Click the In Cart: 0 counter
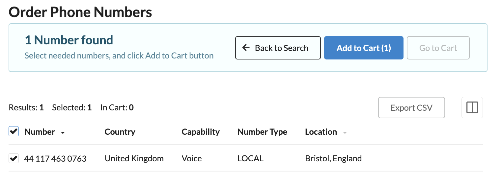The image size is (502, 182). pyautogui.click(x=117, y=107)
